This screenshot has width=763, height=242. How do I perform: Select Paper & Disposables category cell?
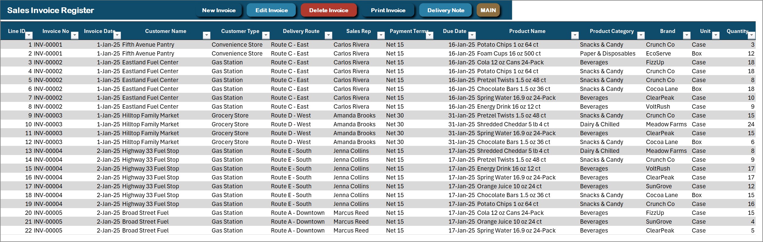click(608, 53)
